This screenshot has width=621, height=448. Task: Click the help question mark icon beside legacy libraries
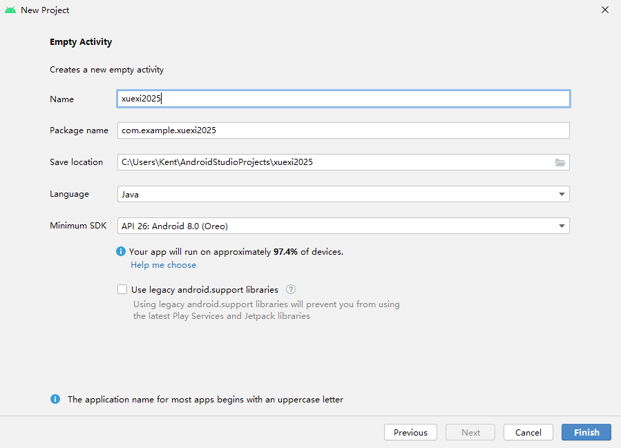[x=291, y=289]
